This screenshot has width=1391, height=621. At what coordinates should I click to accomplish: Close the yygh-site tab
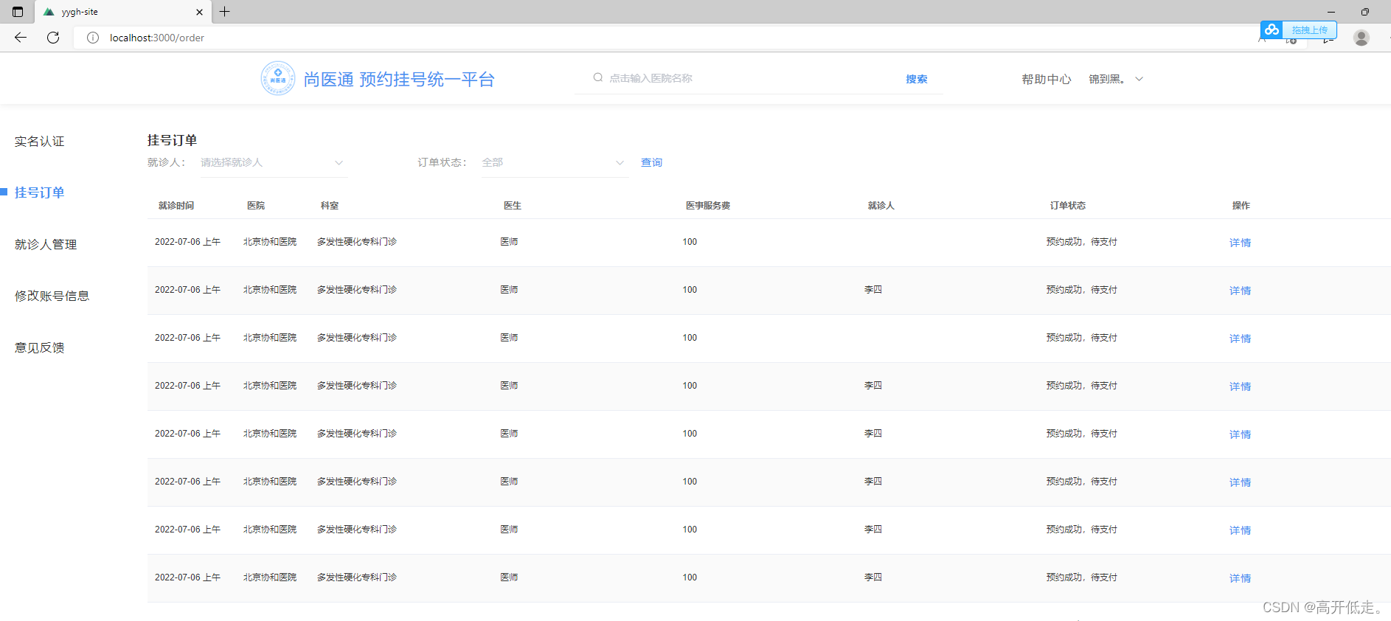199,12
